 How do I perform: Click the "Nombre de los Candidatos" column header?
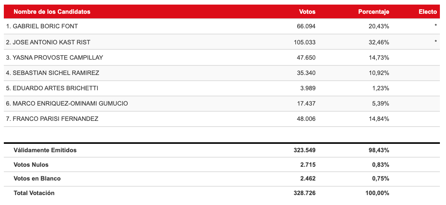coord(52,11)
